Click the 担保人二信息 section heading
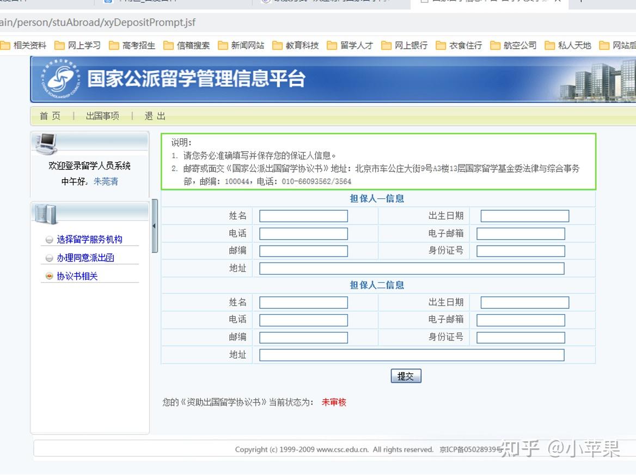Screen dimensions: 636x475 pos(377,285)
